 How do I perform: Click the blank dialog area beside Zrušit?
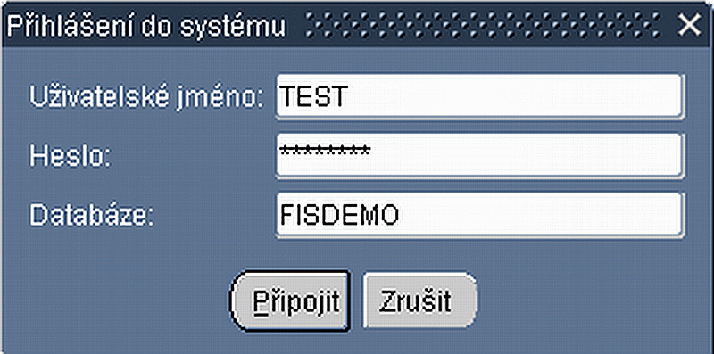tap(592, 300)
